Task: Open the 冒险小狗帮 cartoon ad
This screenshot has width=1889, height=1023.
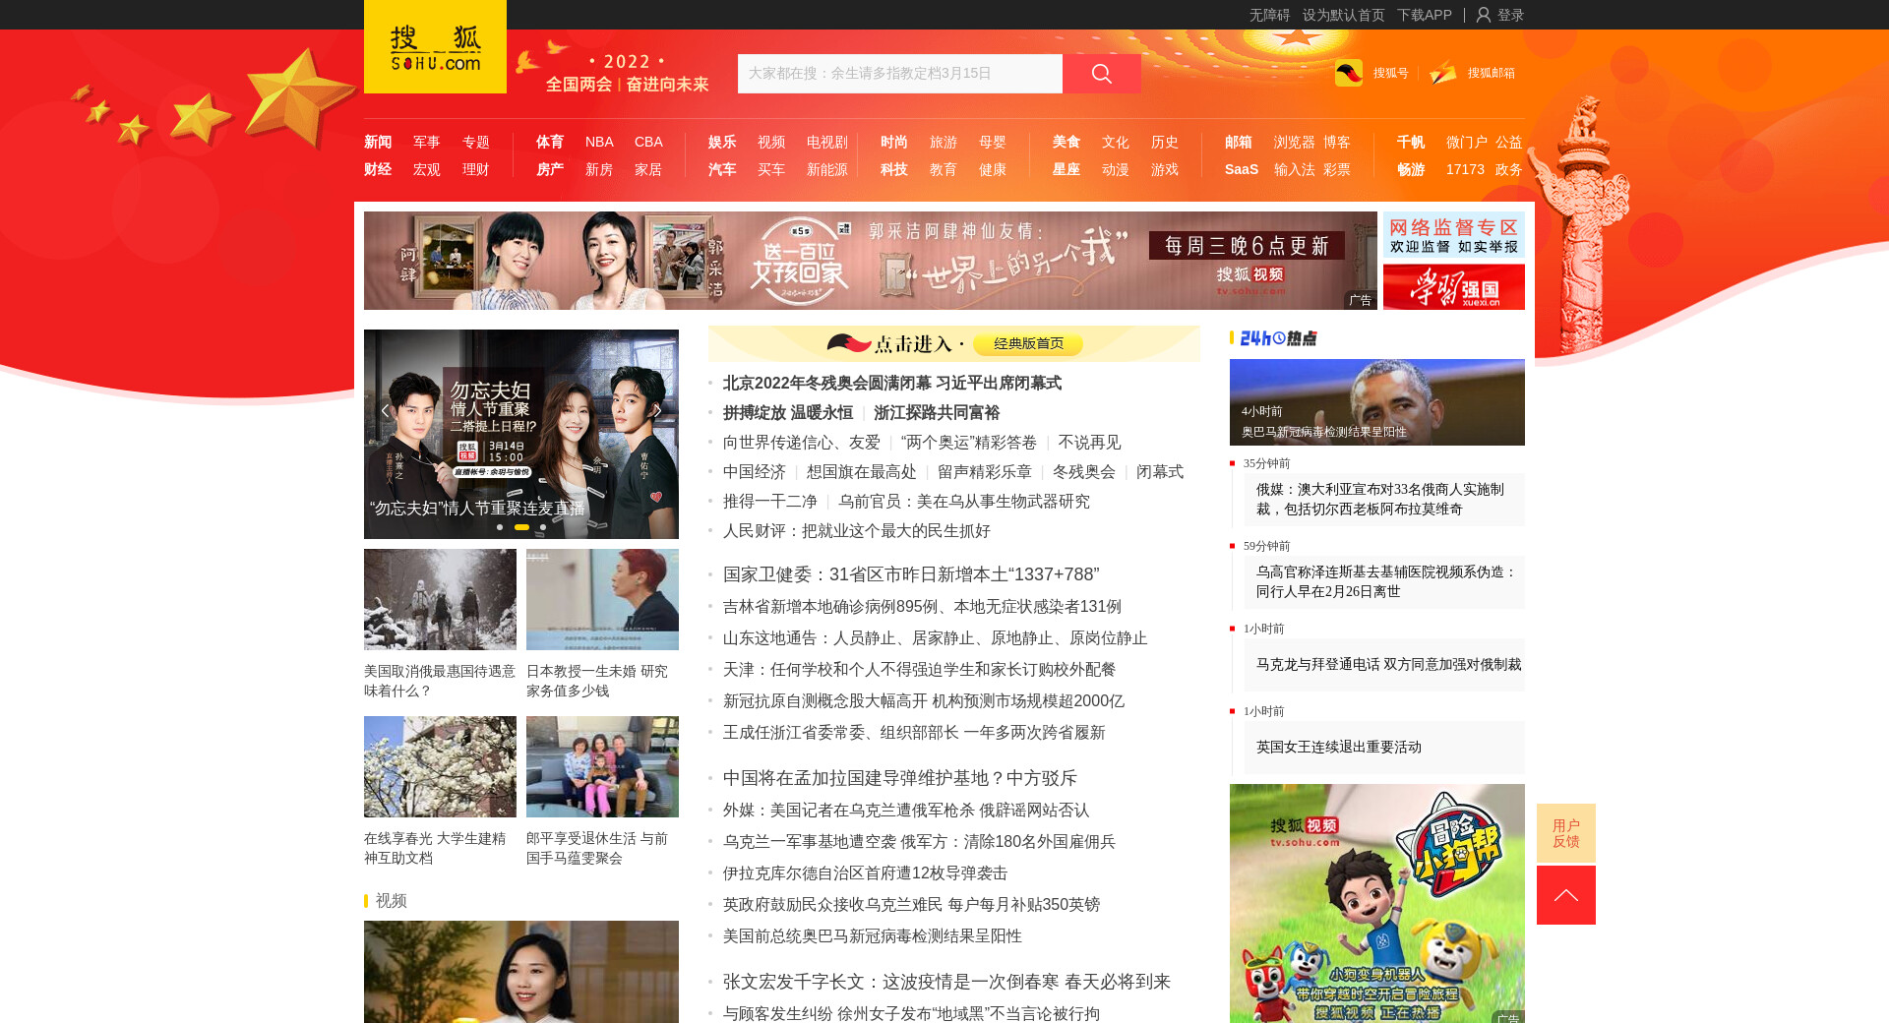Action: (x=1377, y=903)
